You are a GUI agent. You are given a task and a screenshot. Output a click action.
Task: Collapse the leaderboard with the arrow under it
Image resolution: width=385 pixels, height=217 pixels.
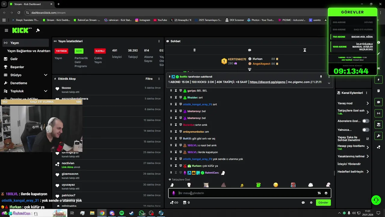coord(249,70)
